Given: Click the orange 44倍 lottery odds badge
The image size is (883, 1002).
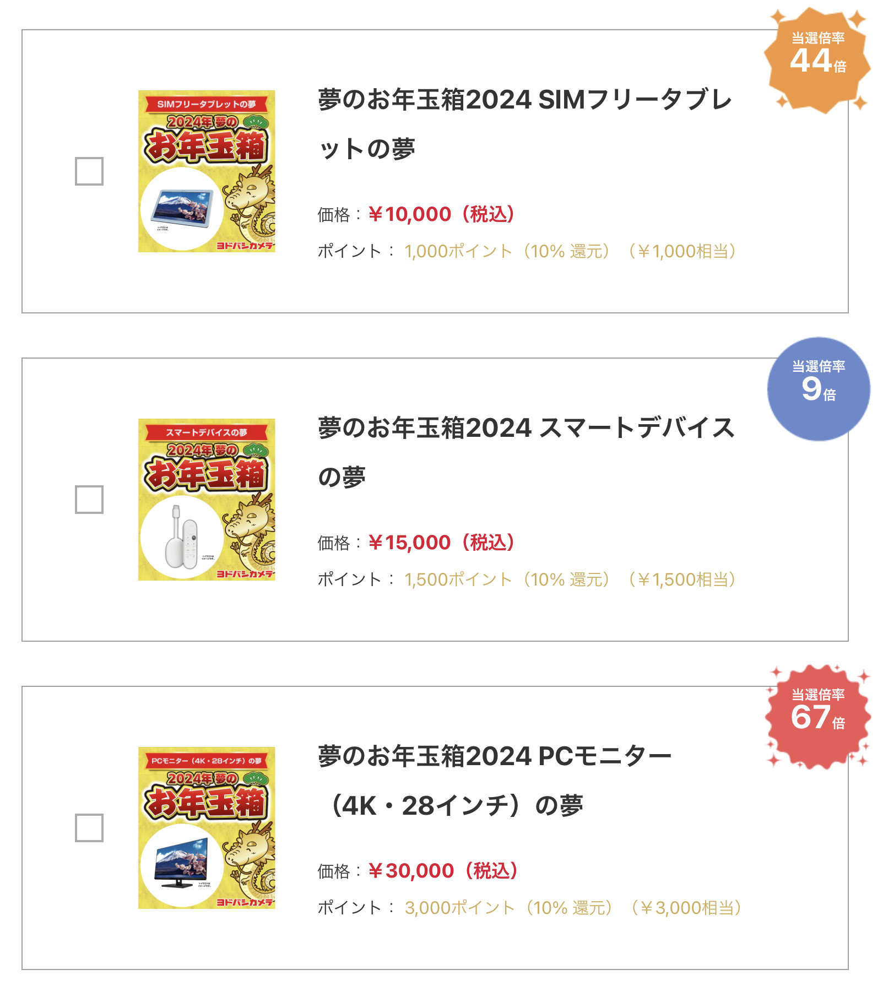Looking at the screenshot, I should 817,59.
